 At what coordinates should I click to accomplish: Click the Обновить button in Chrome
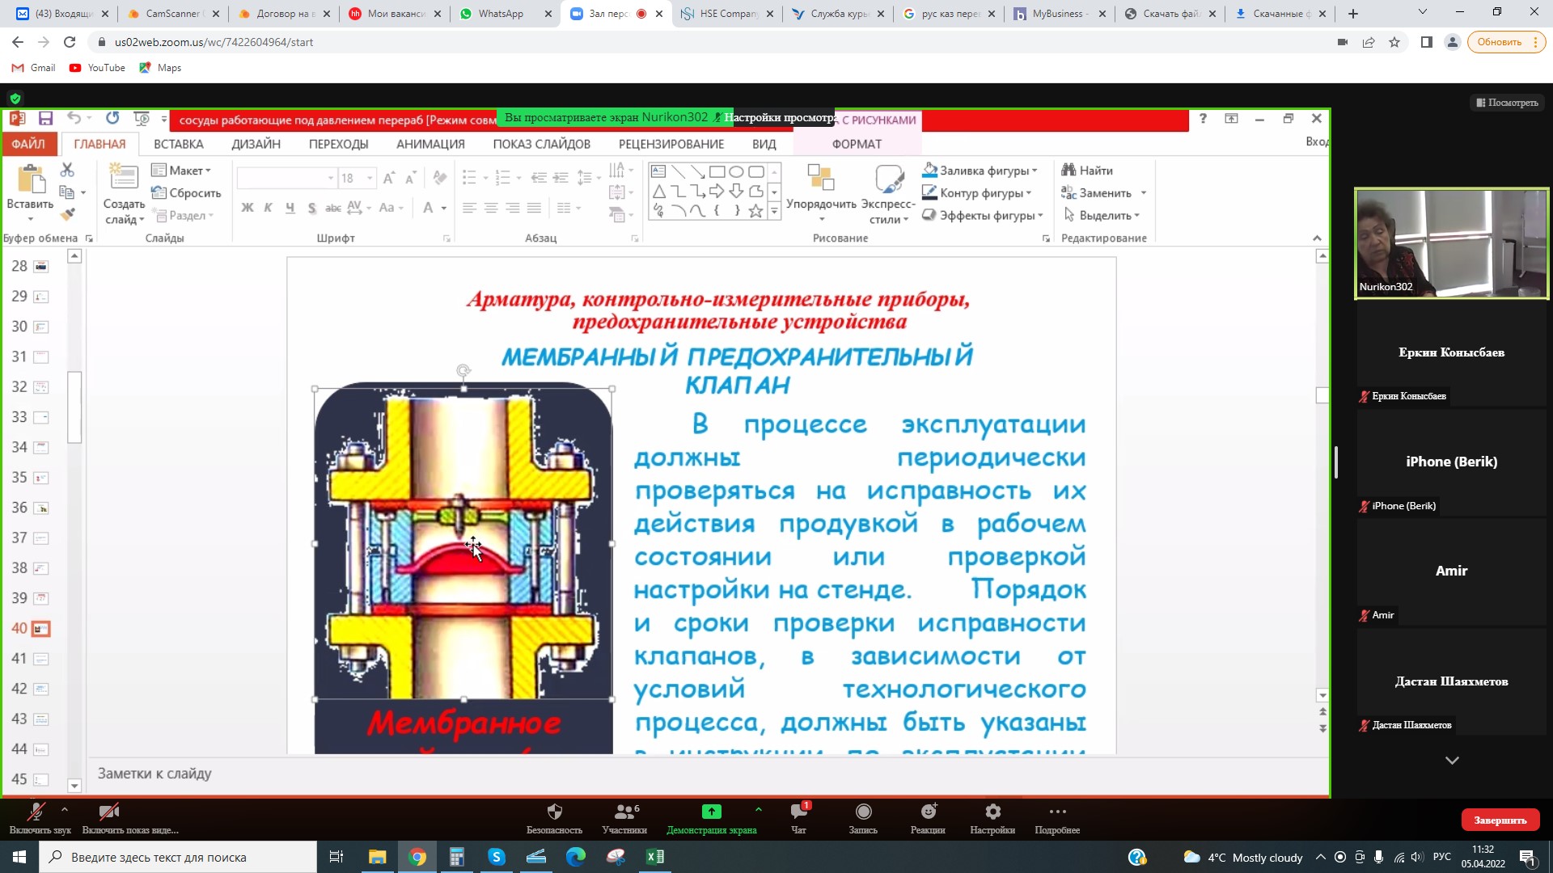(x=1499, y=42)
